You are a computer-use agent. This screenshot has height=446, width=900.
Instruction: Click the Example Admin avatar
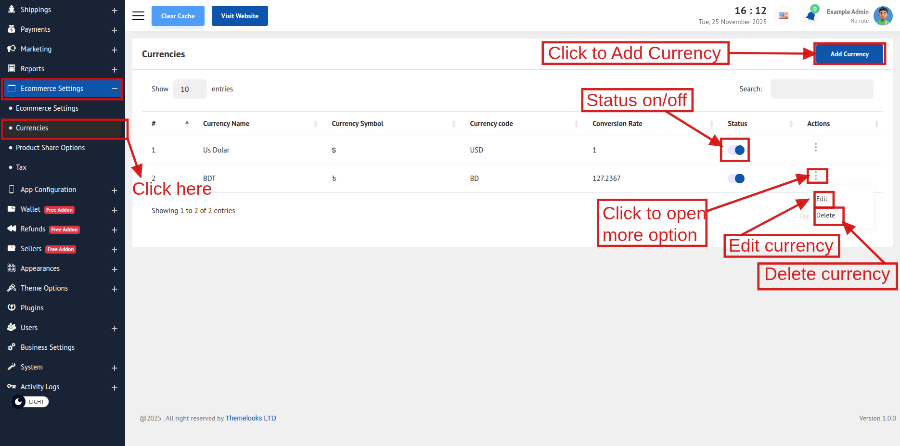coord(883,16)
